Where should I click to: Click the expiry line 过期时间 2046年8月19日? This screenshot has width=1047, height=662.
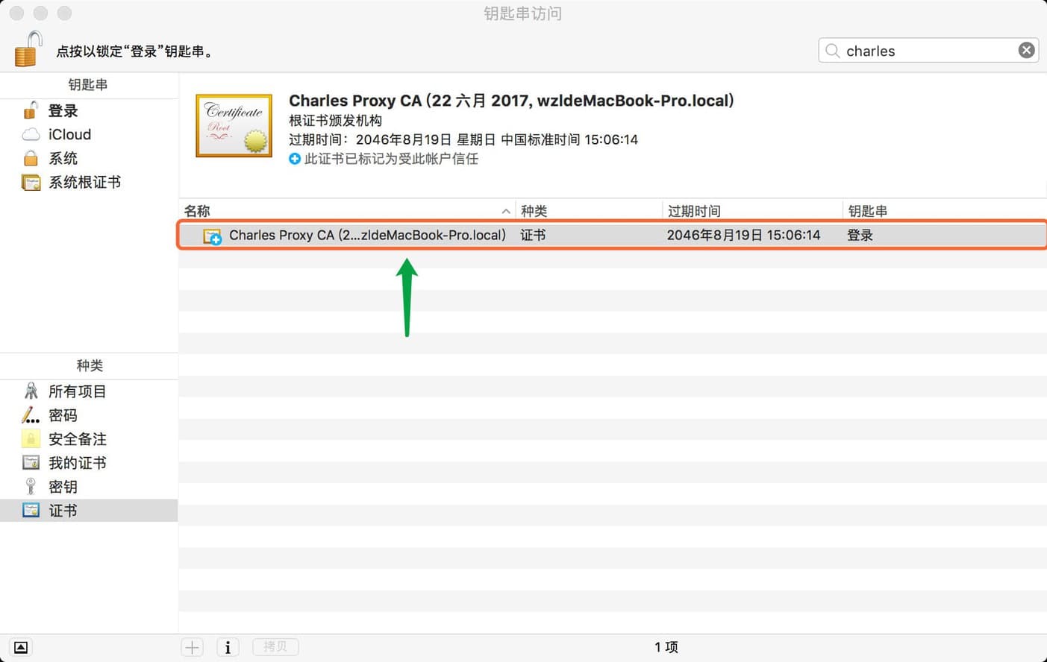(x=463, y=139)
